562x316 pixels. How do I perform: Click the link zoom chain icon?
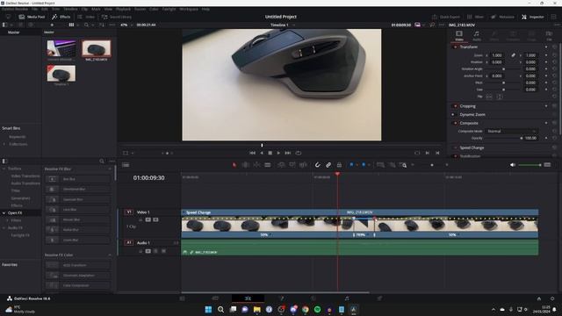coord(513,55)
